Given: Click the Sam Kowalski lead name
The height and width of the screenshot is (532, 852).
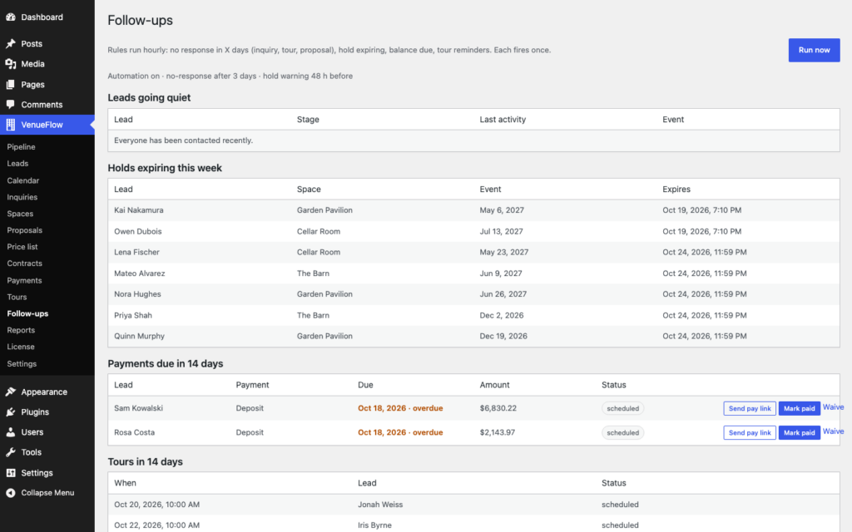Looking at the screenshot, I should tap(139, 408).
